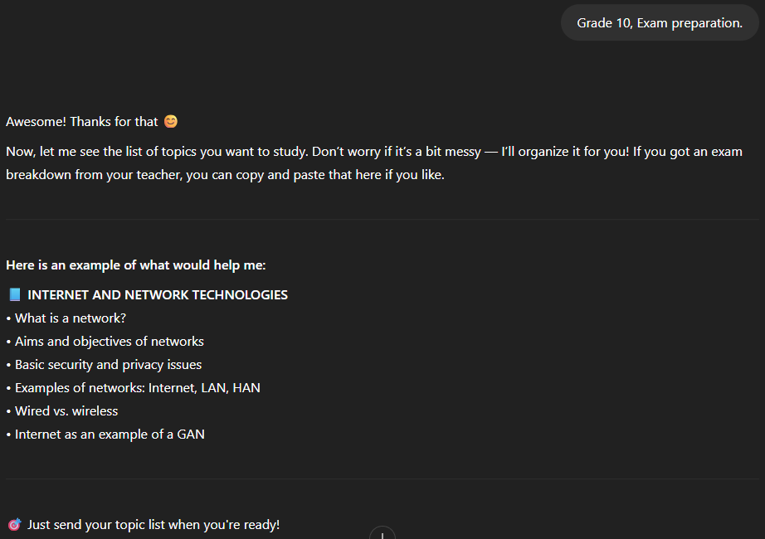This screenshot has height=539, width=765.
Task: Select the 'Grade 10, Exam preparation.' message bubble
Action: point(660,23)
